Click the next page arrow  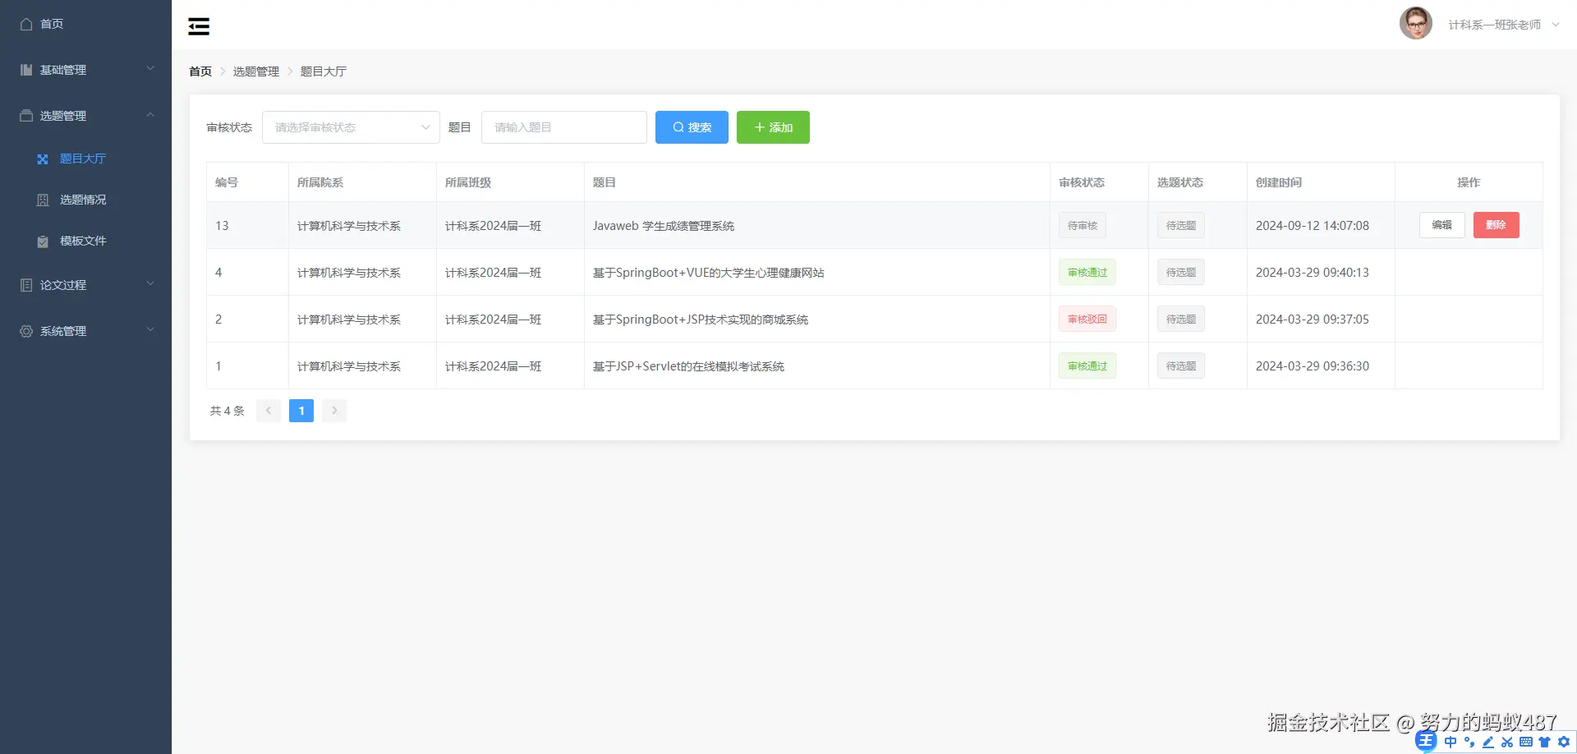click(334, 411)
